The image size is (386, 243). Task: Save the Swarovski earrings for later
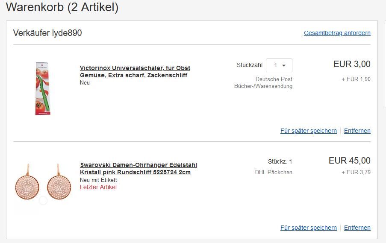click(308, 228)
